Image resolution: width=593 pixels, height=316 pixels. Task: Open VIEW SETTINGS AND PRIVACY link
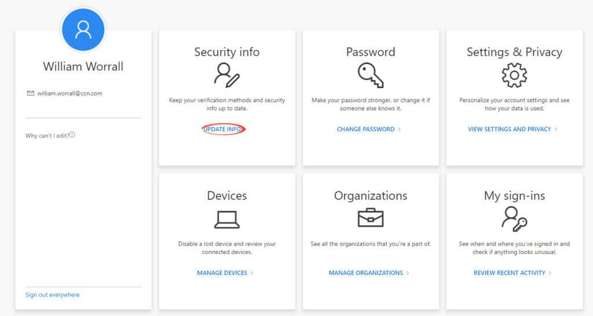pos(510,129)
